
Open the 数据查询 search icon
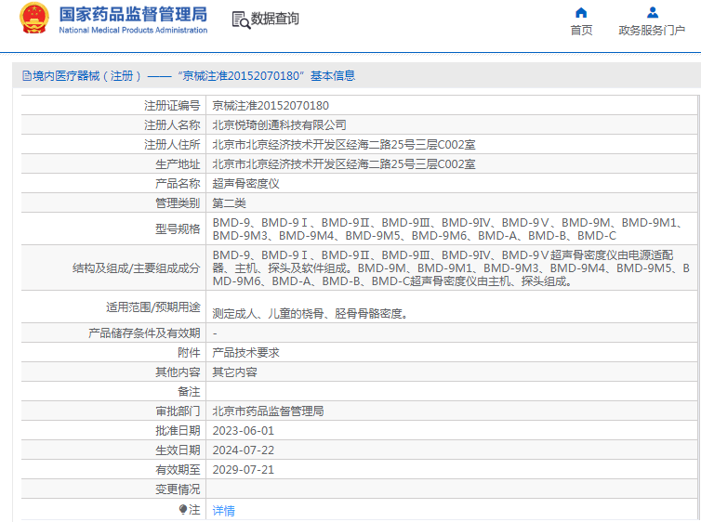pos(241,20)
